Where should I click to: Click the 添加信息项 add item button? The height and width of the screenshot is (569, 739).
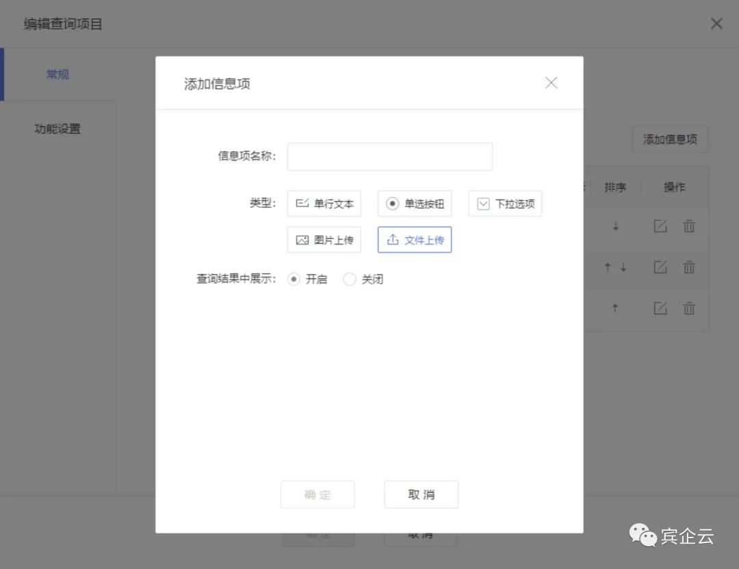(x=669, y=139)
